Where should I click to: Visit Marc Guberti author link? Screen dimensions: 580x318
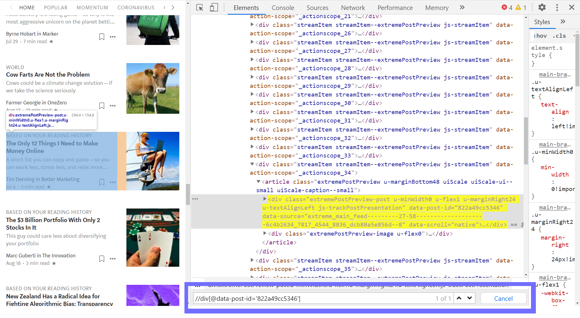21,256
